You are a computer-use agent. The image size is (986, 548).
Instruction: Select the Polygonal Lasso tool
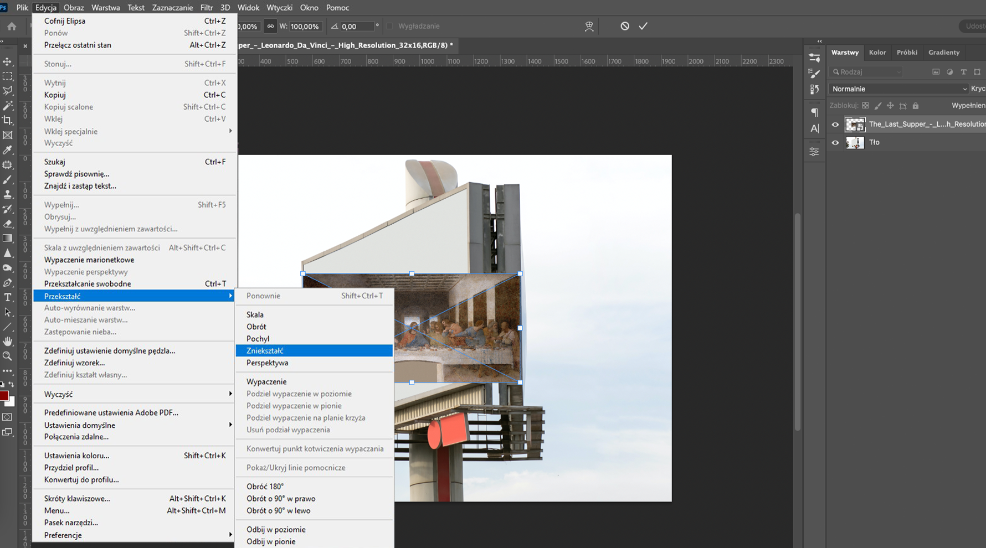click(x=8, y=91)
